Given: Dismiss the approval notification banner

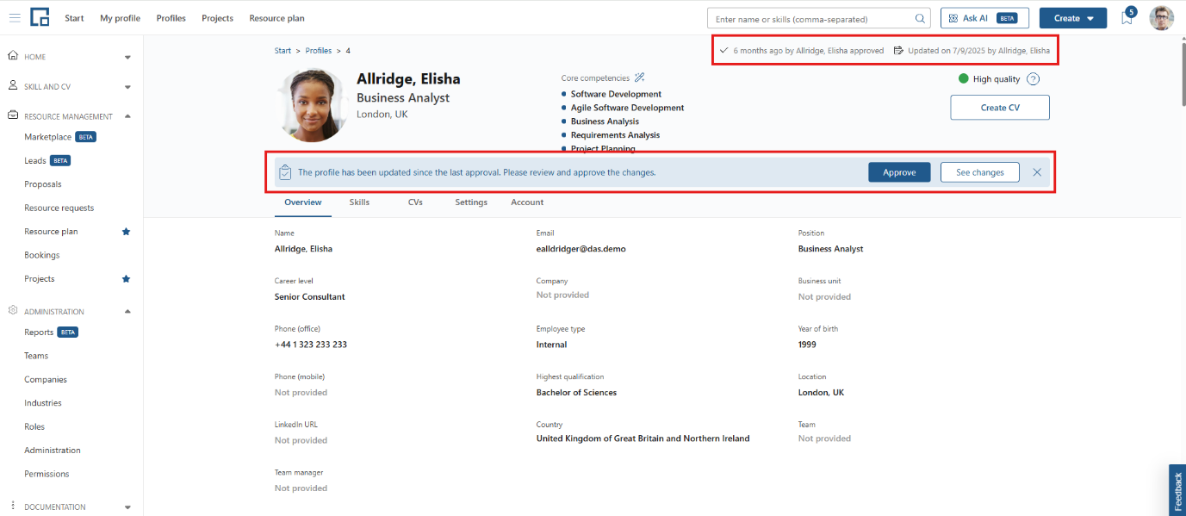Looking at the screenshot, I should (x=1037, y=172).
